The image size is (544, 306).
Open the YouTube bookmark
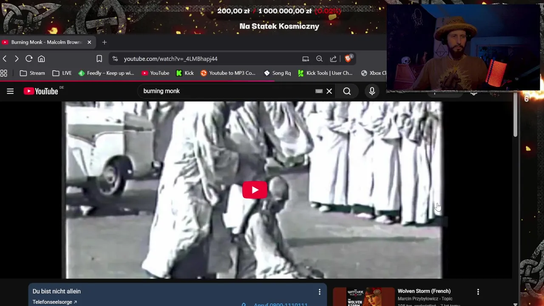coord(155,73)
